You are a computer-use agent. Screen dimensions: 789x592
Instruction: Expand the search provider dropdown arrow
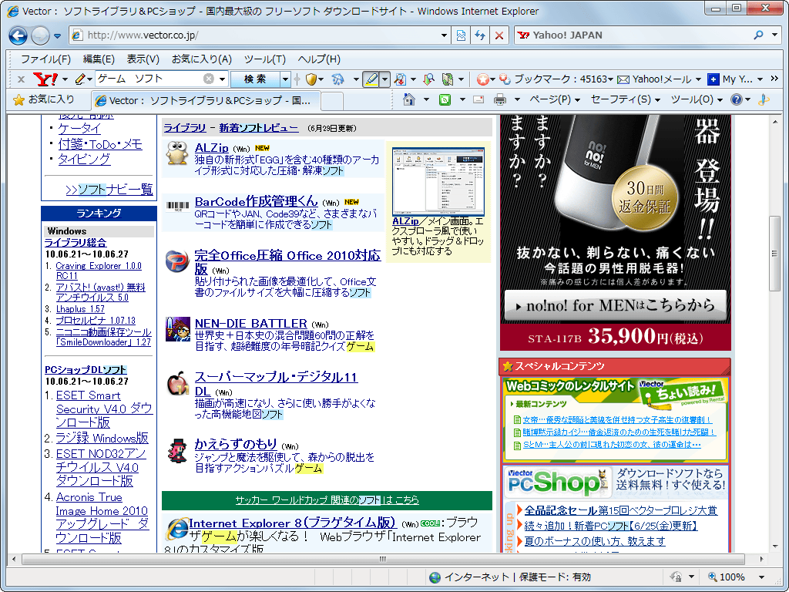coord(774,35)
